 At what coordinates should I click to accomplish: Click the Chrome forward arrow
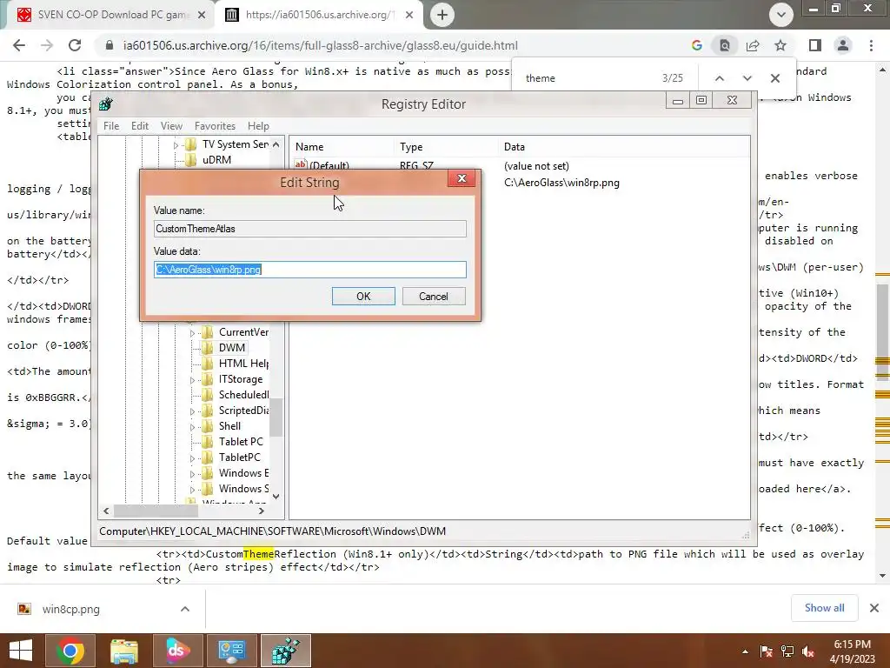[47, 45]
